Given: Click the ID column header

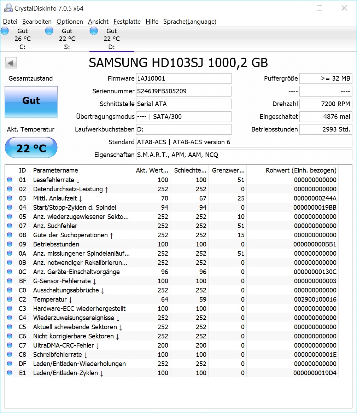Looking at the screenshot, I should (x=22, y=170).
